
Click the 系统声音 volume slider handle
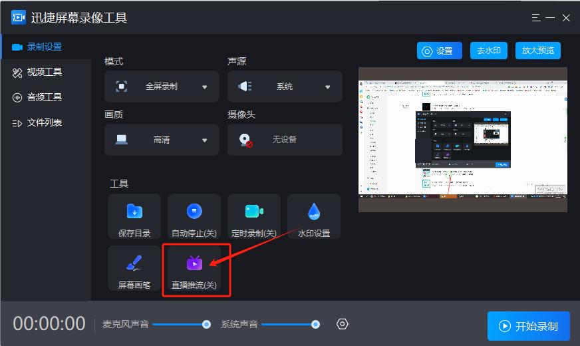pos(315,325)
